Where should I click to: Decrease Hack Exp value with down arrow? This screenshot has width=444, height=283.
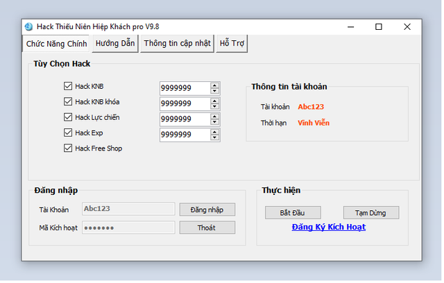pyautogui.click(x=215, y=138)
